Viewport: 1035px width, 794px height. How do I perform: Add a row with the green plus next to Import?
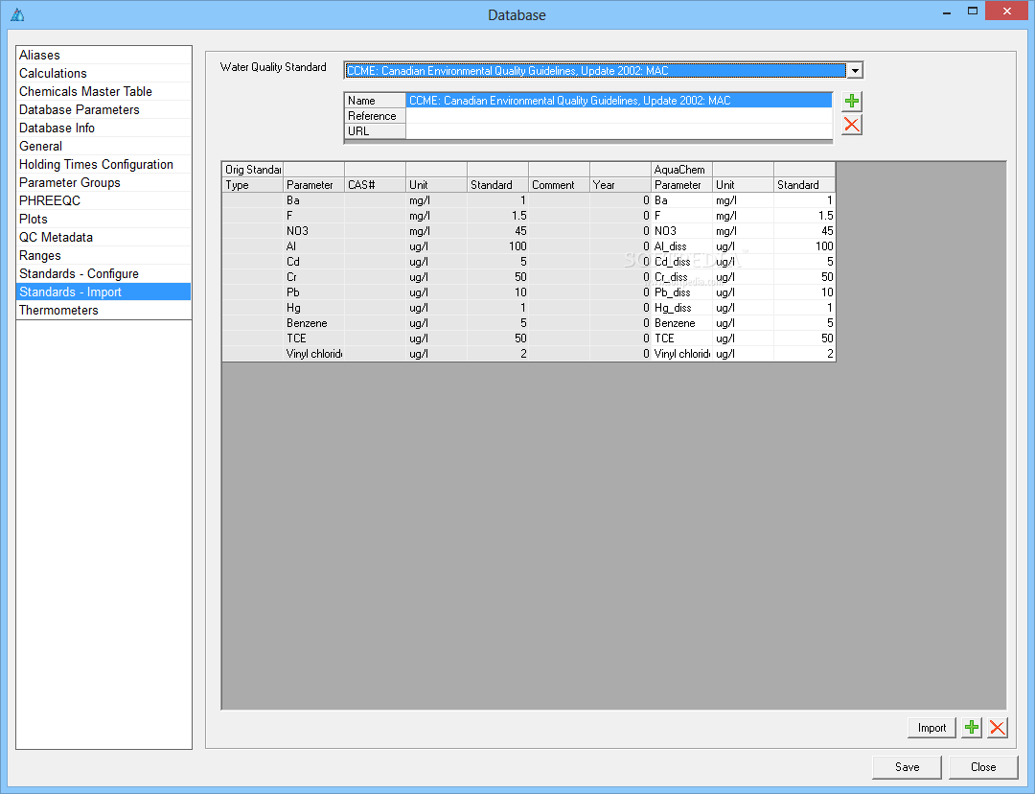pos(972,727)
